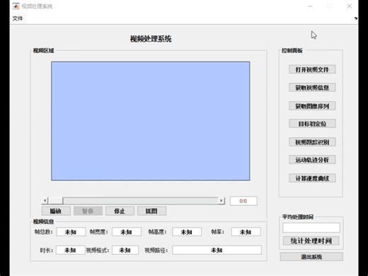Click the 帧高度 value field

(x=187, y=232)
